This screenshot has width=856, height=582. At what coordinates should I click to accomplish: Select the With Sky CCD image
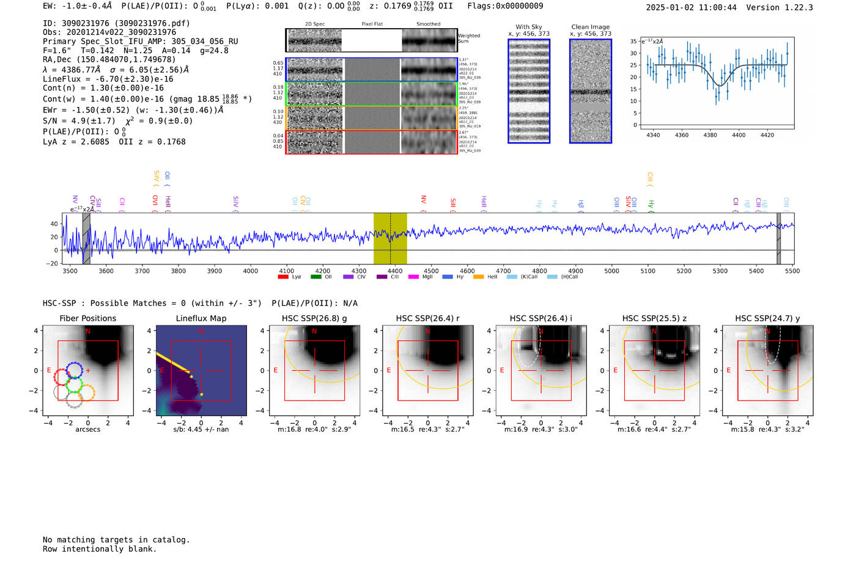pos(529,91)
